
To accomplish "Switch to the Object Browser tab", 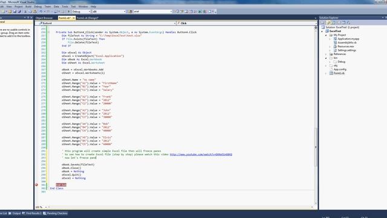I will point(44,18).
